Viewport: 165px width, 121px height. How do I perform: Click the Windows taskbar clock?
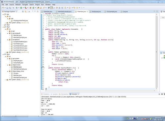point(158,119)
